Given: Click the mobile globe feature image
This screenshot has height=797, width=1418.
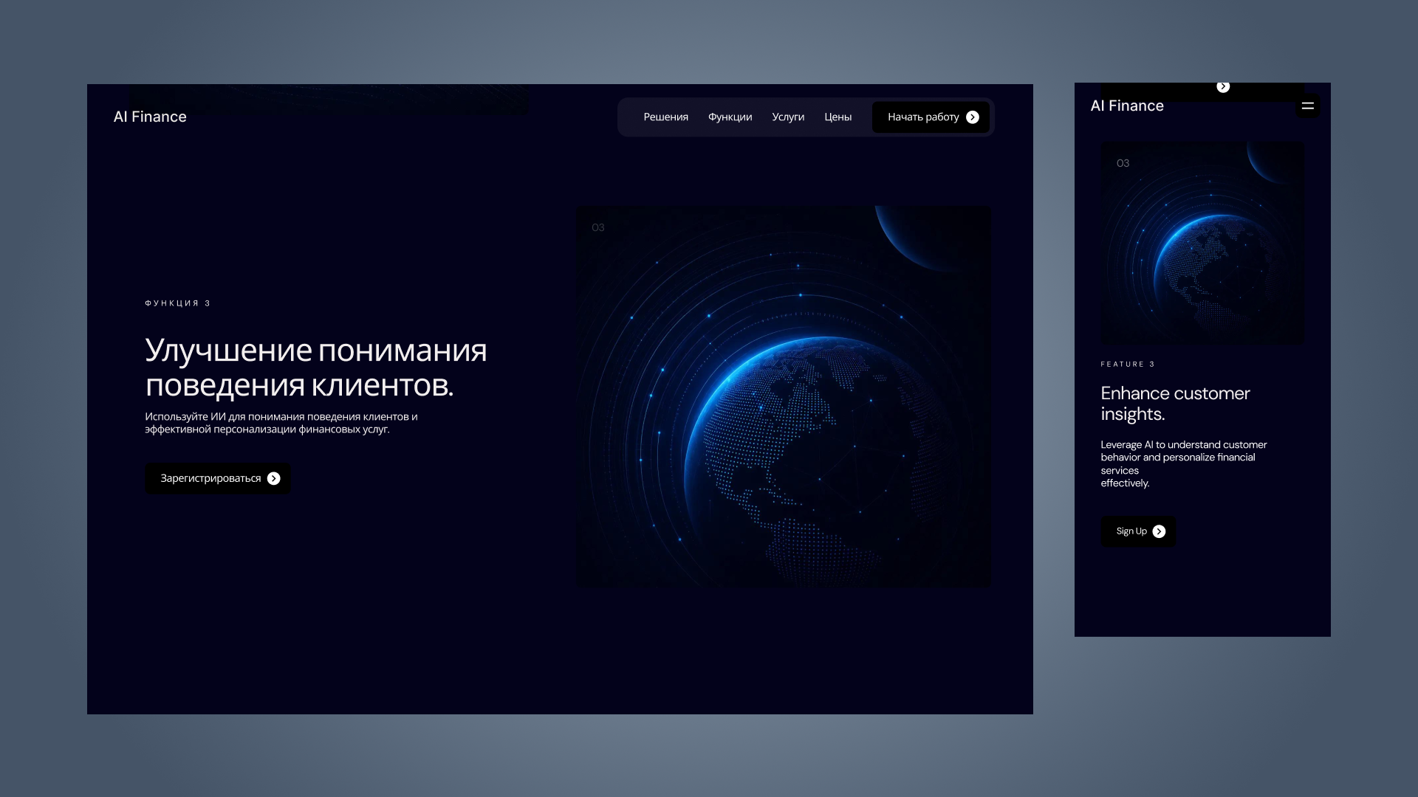Looking at the screenshot, I should click(1202, 244).
